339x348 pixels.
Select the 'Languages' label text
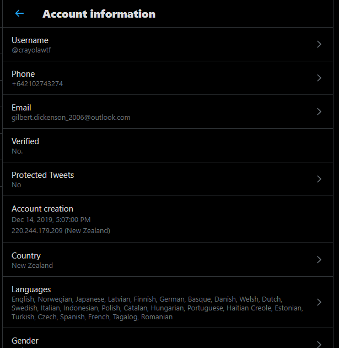(31, 289)
